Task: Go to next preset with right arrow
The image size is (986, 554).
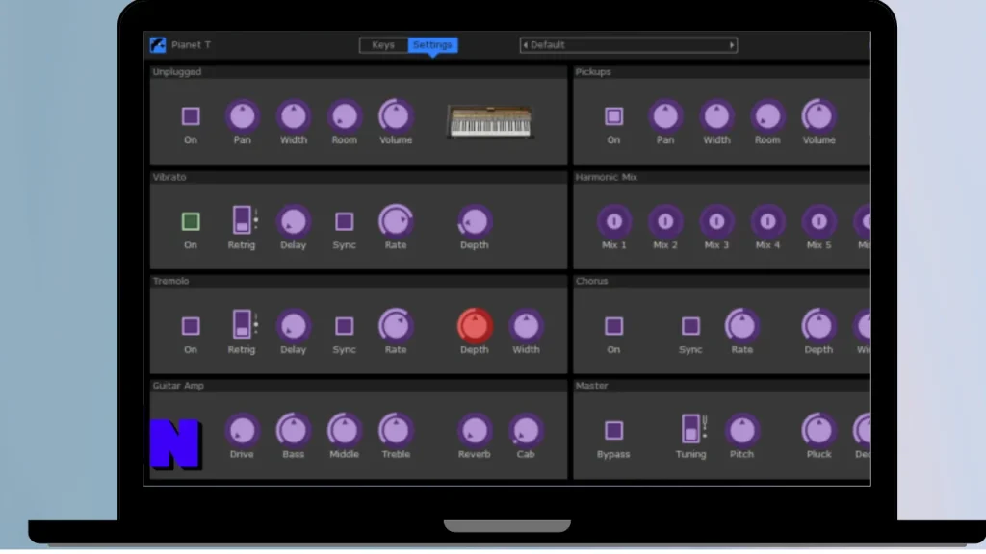Action: (732, 45)
